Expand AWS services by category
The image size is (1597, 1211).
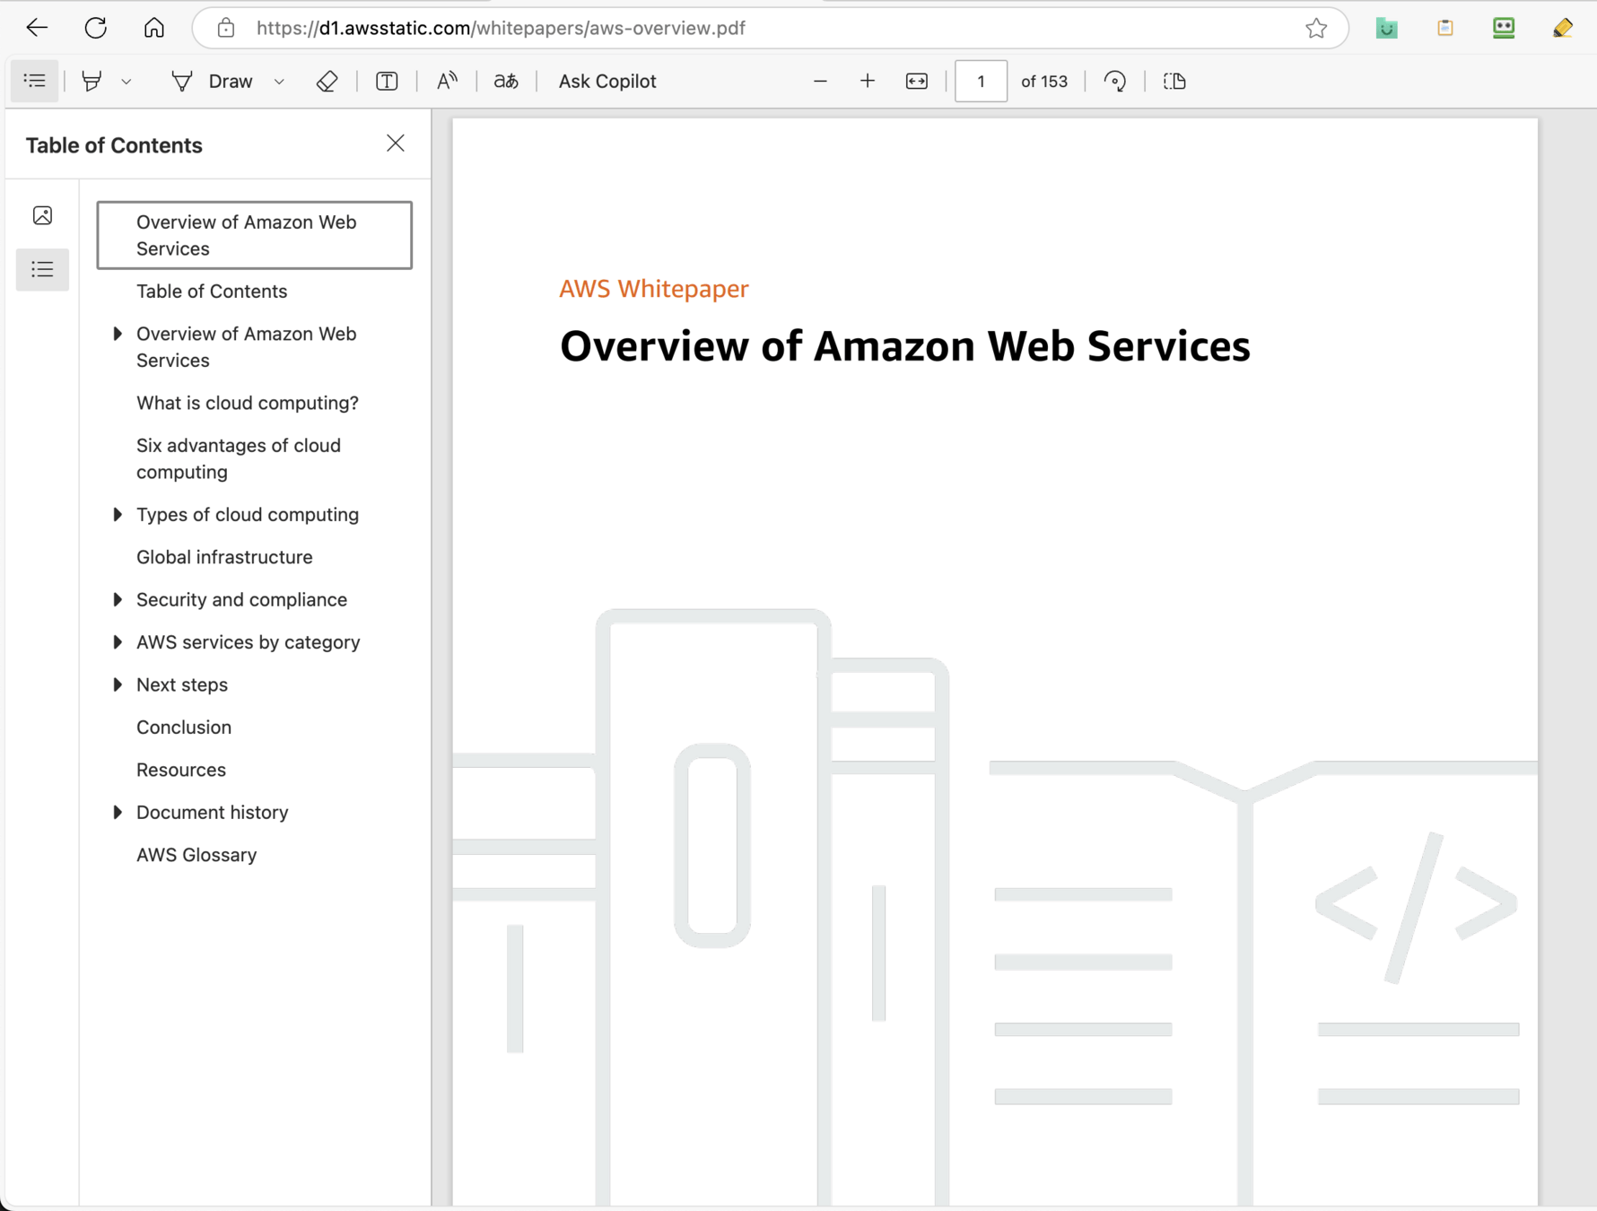118,642
